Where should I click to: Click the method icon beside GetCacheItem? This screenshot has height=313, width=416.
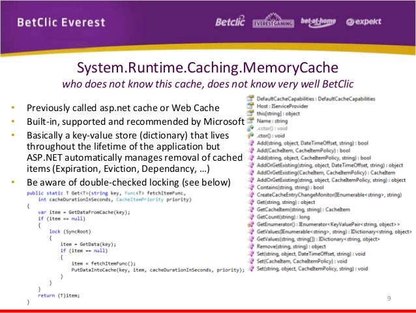tap(251, 210)
